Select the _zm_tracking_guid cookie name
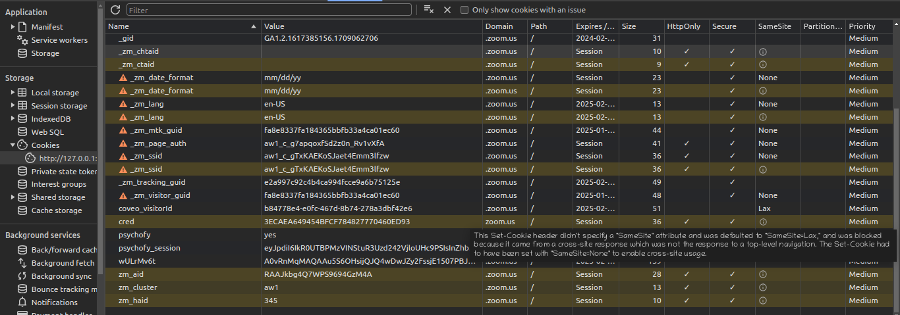The image size is (900, 315). (152, 182)
